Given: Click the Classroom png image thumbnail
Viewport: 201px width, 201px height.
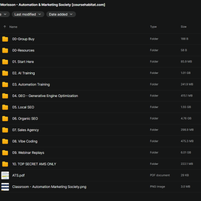Looking at the screenshot, I should 5,187.
